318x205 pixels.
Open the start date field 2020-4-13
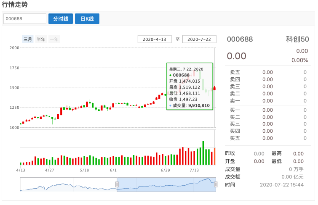coord(155,39)
